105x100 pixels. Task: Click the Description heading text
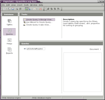click(69, 19)
